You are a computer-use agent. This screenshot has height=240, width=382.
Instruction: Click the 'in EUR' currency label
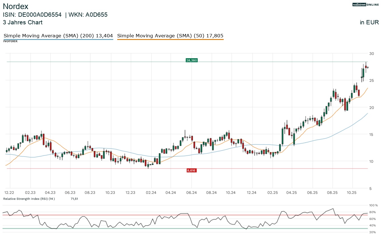point(369,22)
